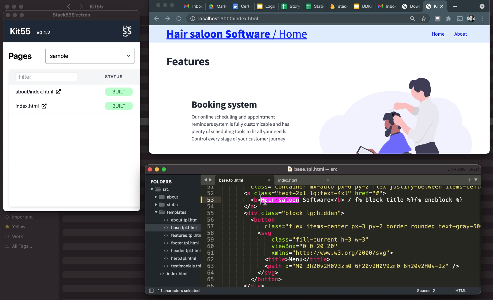
Task: Close the index.html tab in Sublime
Action: [x=328, y=180]
